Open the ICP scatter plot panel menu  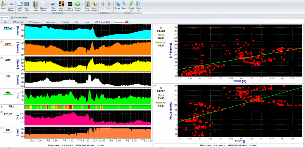click(x=155, y=26)
